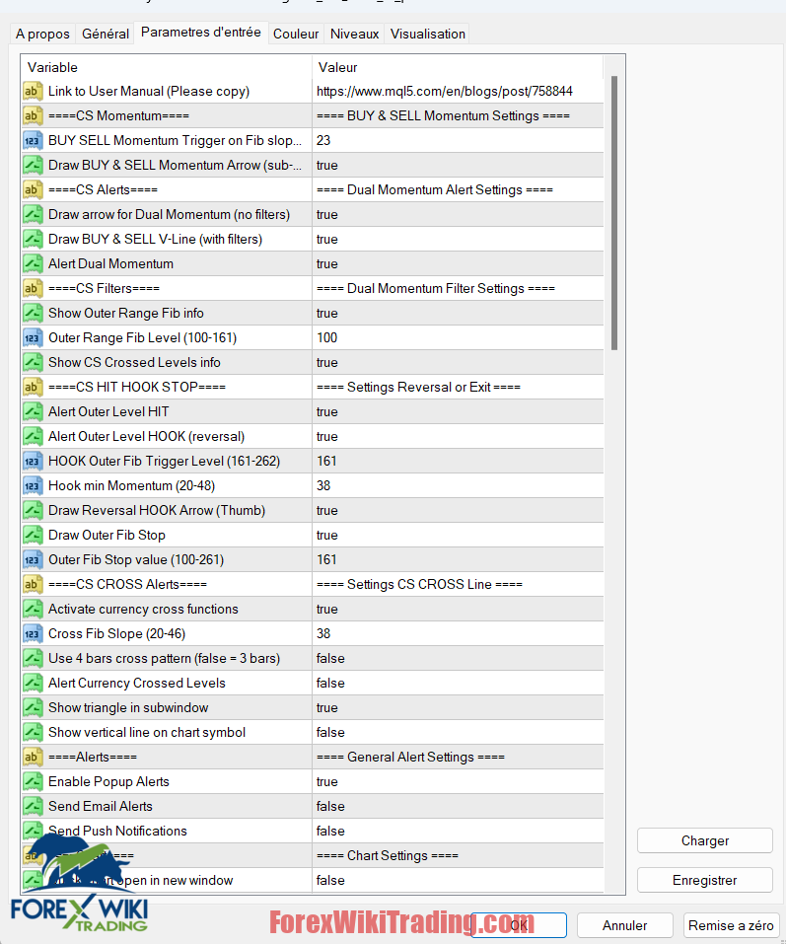Viewport: 786px width, 944px height.
Task: Click integer icon for BUY SELL Momentum Trigger
Action: tap(33, 140)
